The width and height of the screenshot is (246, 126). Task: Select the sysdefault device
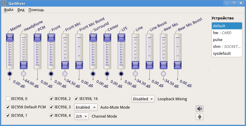227,54
